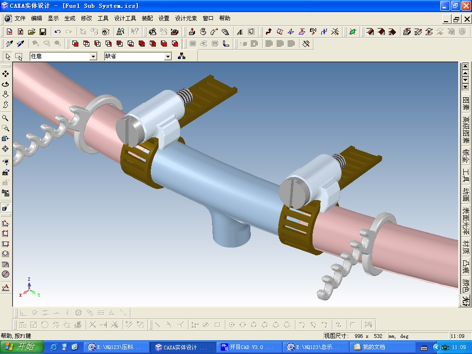
Task: Select the target camera crosshair tool
Action: coord(6,149)
